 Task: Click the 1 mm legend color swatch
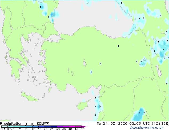pyautogui.click(x=17, y=127)
